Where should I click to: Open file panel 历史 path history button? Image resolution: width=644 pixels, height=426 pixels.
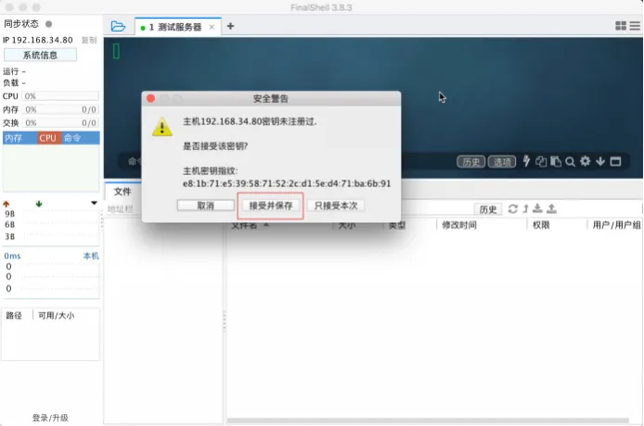click(488, 209)
